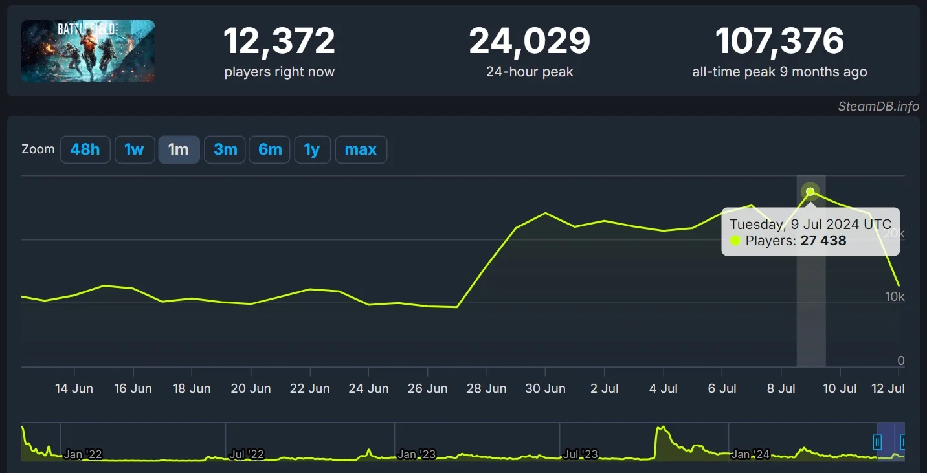Screen dimensions: 927x473
Task: Click the Jul '23 peak in navigator
Action: pyautogui.click(x=661, y=430)
